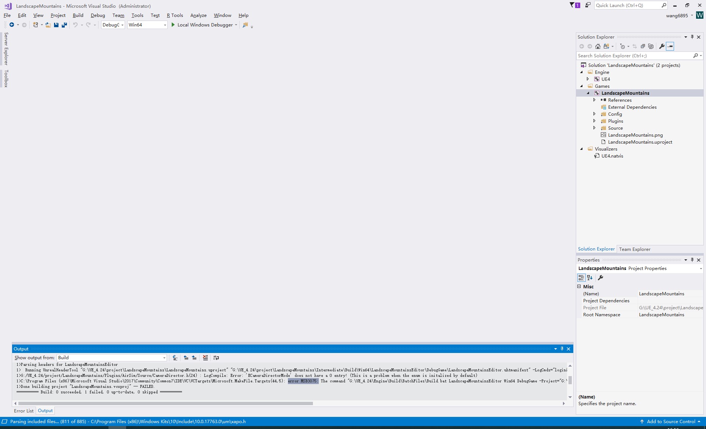Click Clear All icon in Output panel
This screenshot has height=429, width=706.
[205, 358]
